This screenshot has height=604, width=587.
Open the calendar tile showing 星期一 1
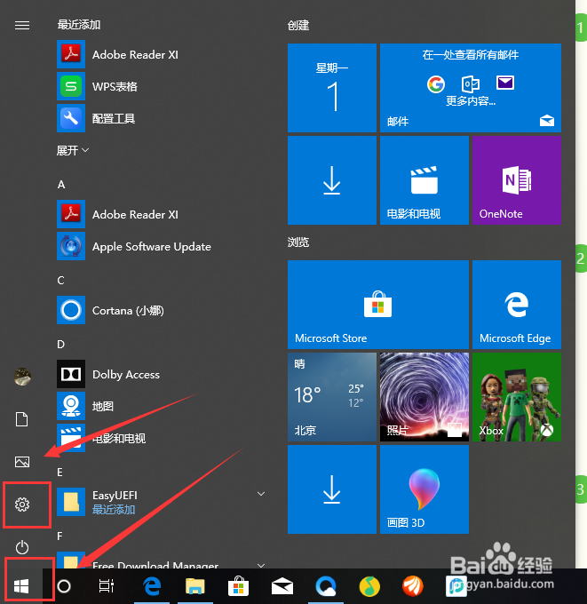(331, 88)
